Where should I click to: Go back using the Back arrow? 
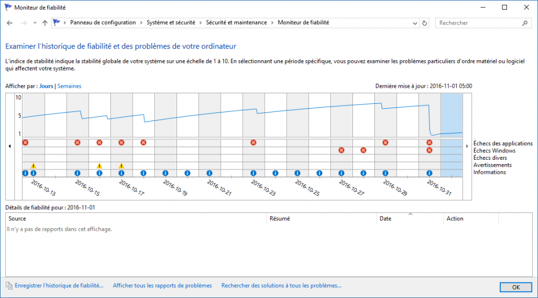point(10,23)
